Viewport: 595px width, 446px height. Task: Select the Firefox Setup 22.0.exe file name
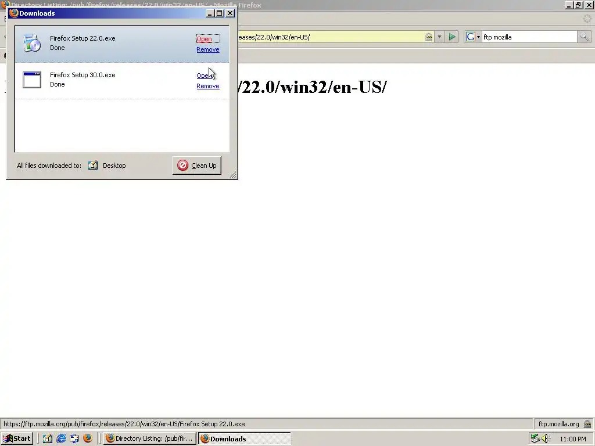click(83, 38)
